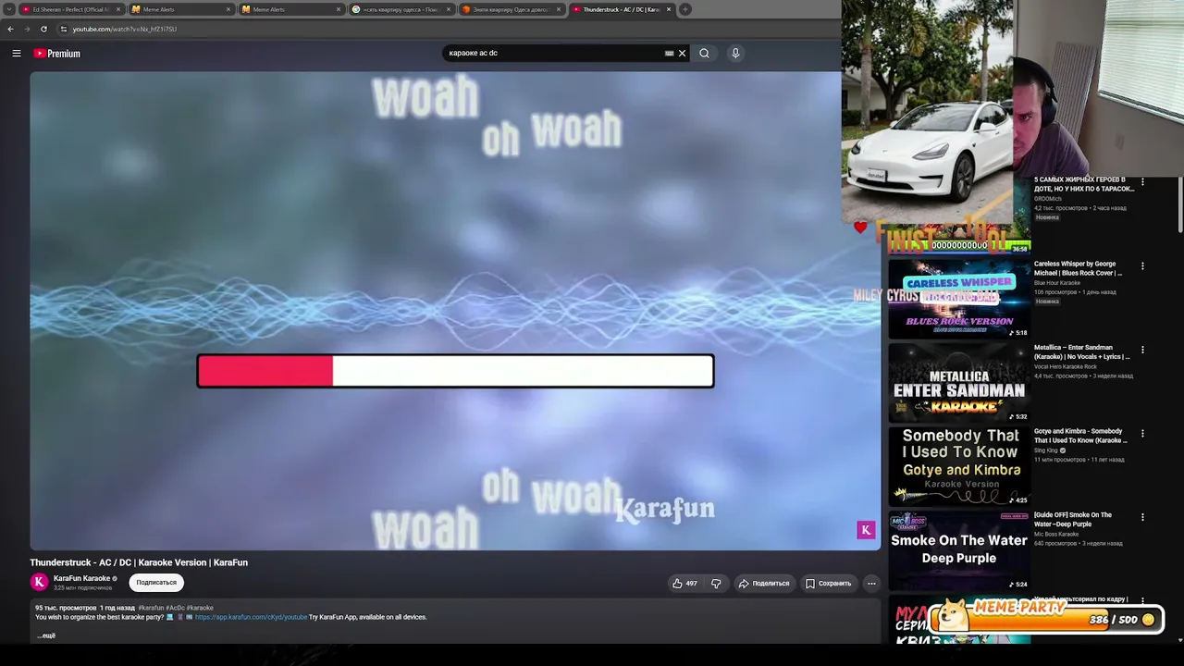Close the Ed Sheeran - Perfect tab
Viewport: 1184px width, 666px height.
tap(118, 9)
